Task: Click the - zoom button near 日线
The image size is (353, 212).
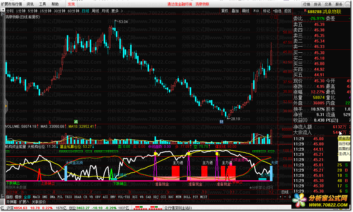Action: click(x=285, y=197)
